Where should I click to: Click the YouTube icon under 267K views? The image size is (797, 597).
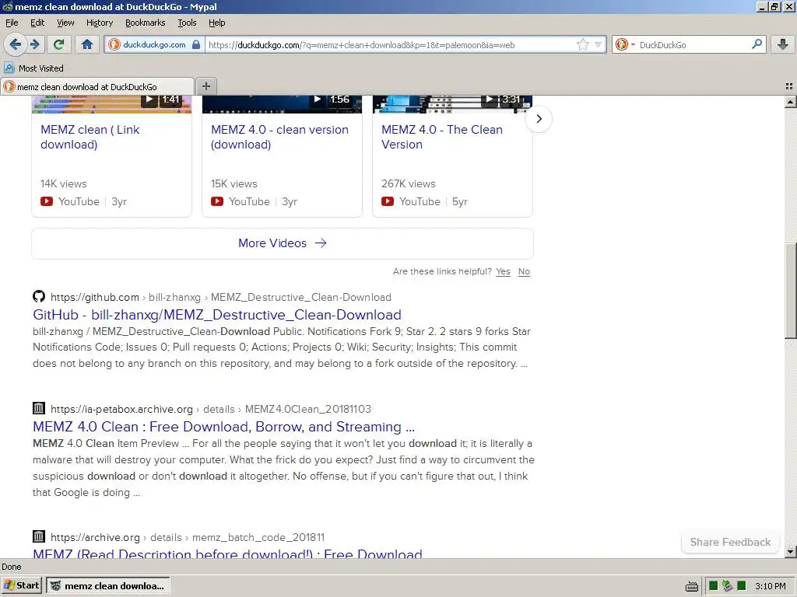coord(388,201)
